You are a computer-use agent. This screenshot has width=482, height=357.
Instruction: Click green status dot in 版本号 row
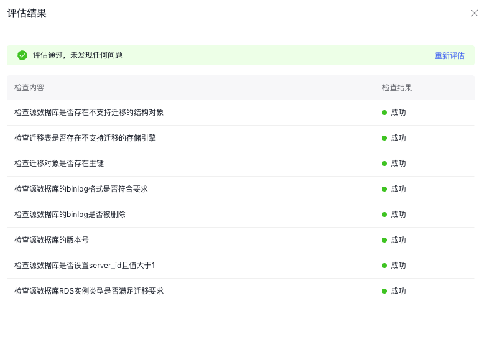tap(384, 240)
